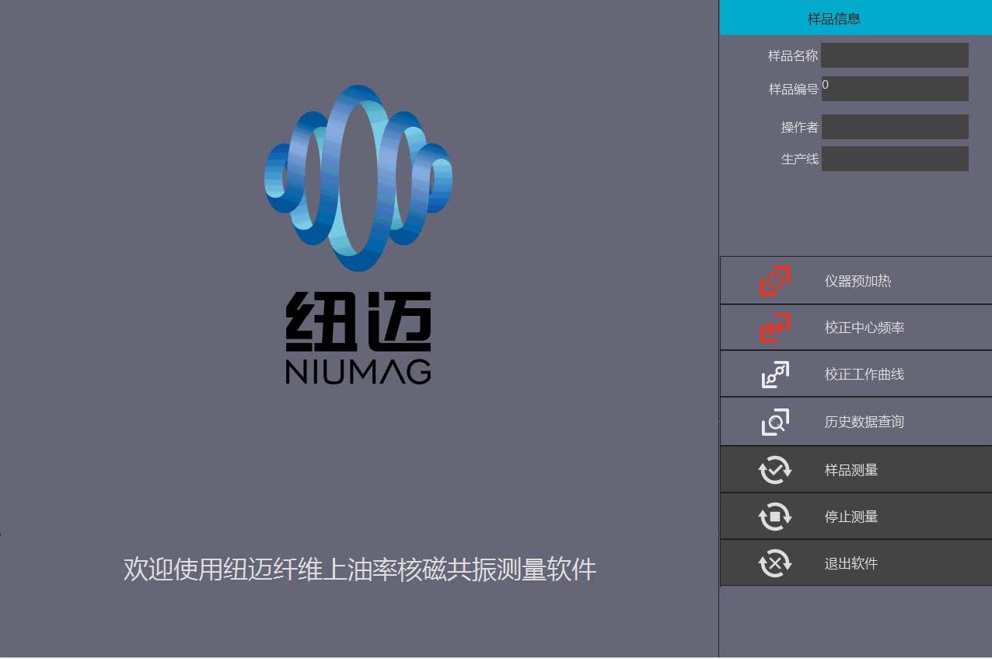Click the red instrument preheating icon
Screen dimensions: 992x659
pyautogui.click(x=775, y=281)
